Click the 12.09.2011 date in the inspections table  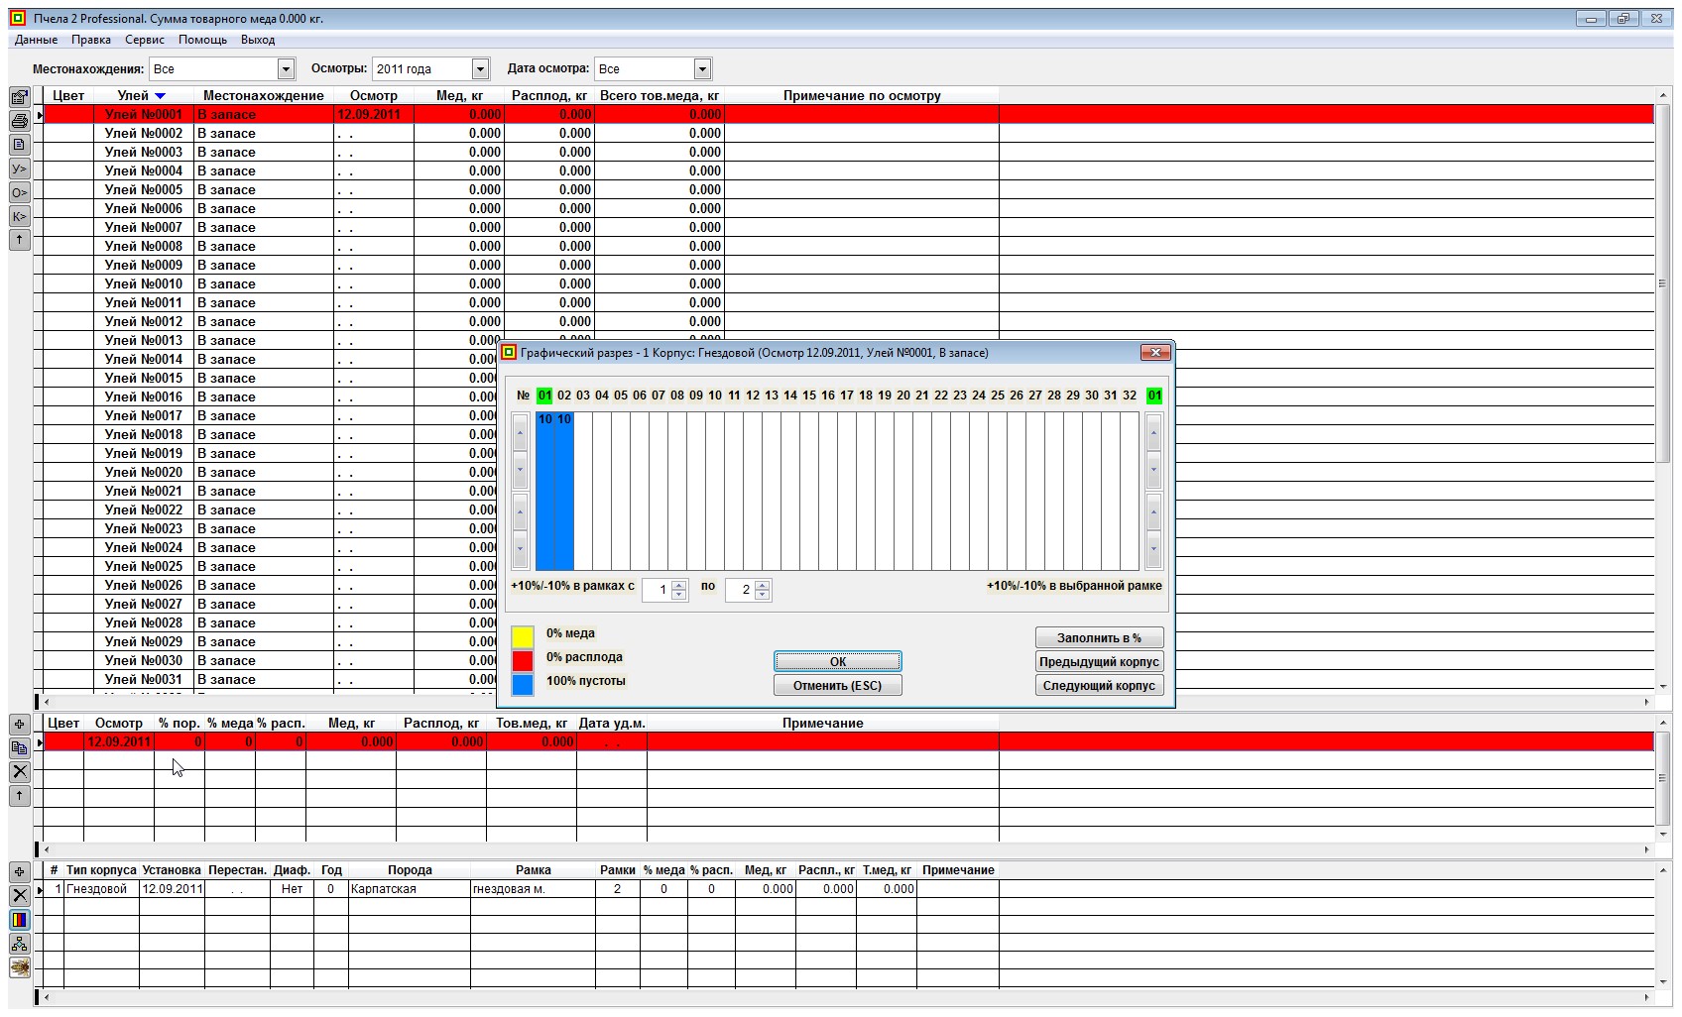[119, 742]
